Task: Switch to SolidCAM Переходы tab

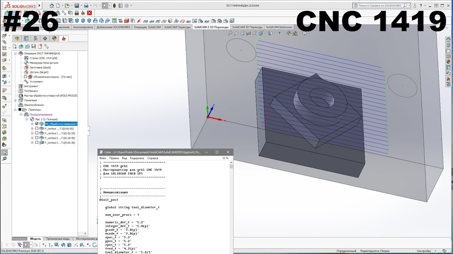Action: click(x=177, y=27)
